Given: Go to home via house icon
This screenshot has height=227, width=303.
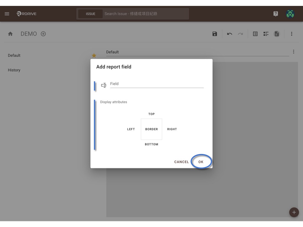Looking at the screenshot, I should click(10, 34).
